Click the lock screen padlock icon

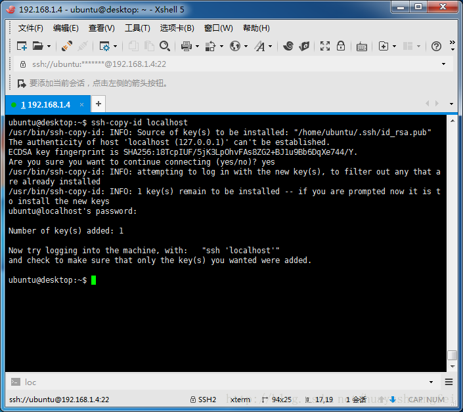coord(341,46)
